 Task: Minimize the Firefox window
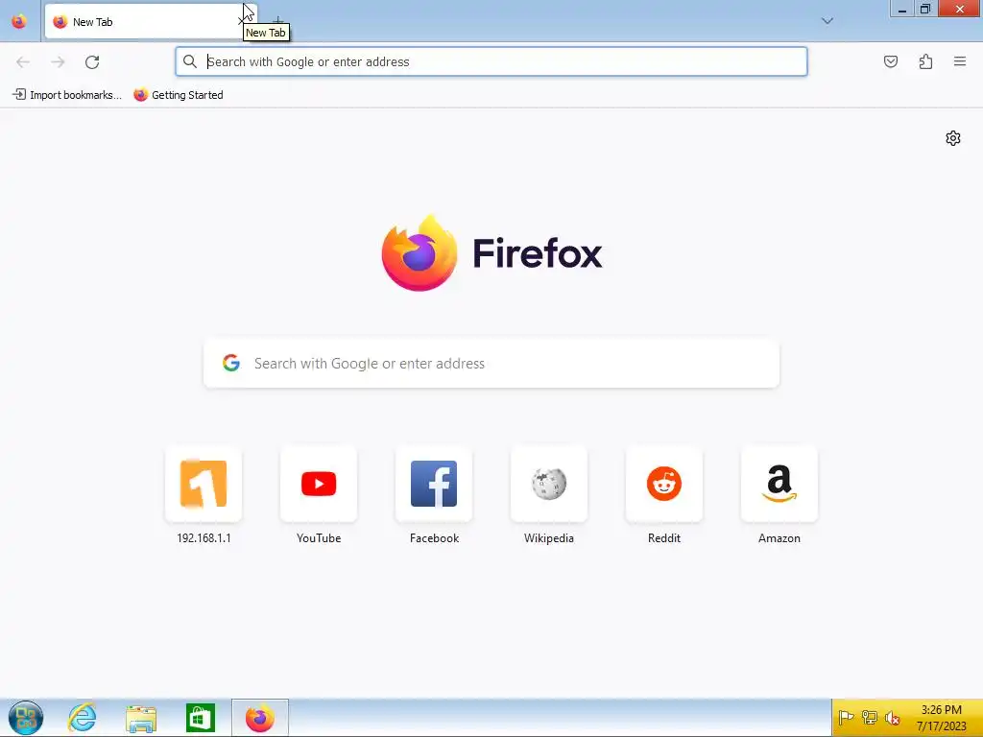[x=902, y=9]
